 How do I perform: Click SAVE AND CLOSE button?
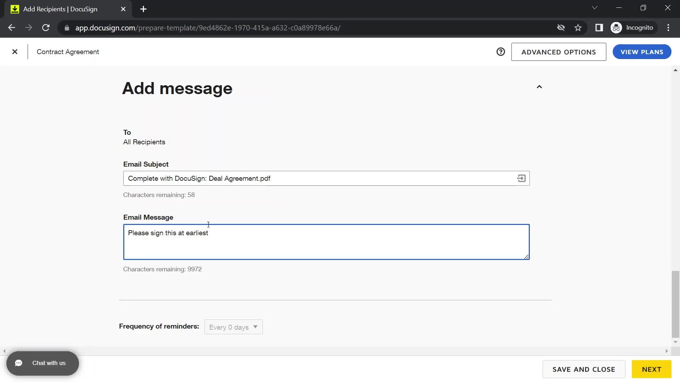click(x=584, y=369)
